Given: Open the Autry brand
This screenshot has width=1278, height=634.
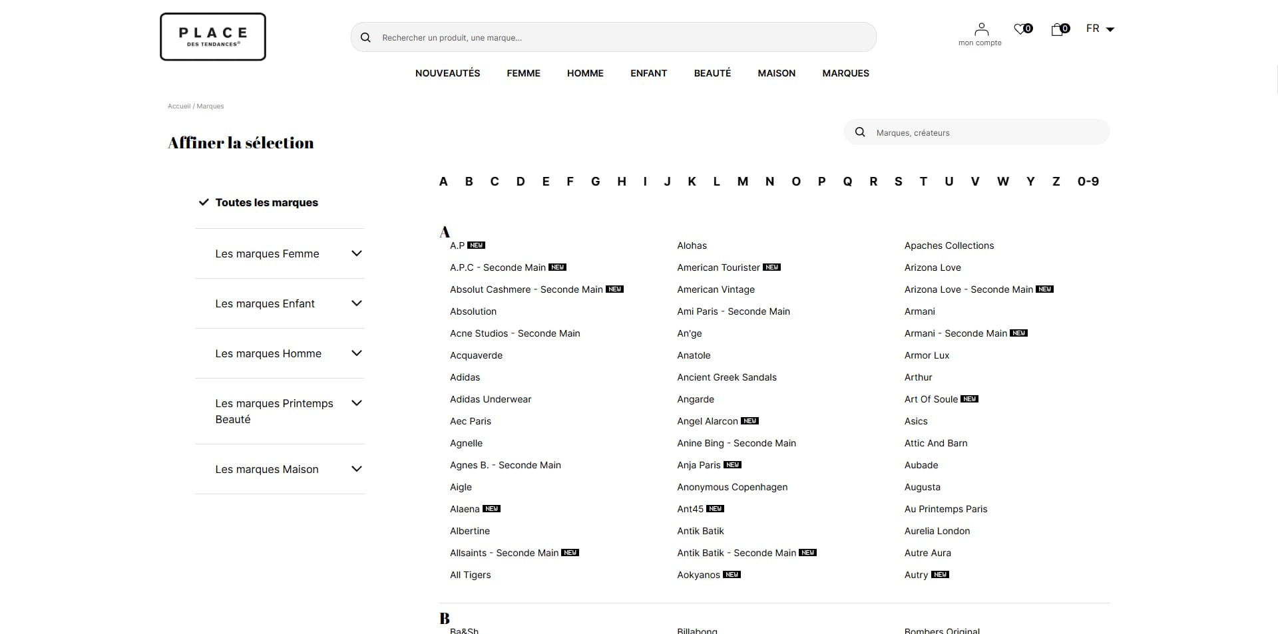Looking at the screenshot, I should pos(916,575).
